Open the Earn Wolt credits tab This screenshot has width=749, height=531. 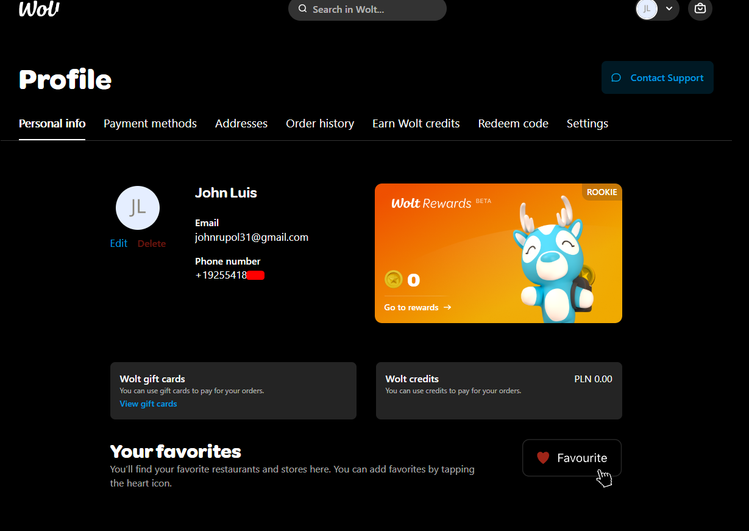click(416, 124)
